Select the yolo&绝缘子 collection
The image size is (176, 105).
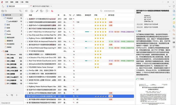tap(13, 22)
